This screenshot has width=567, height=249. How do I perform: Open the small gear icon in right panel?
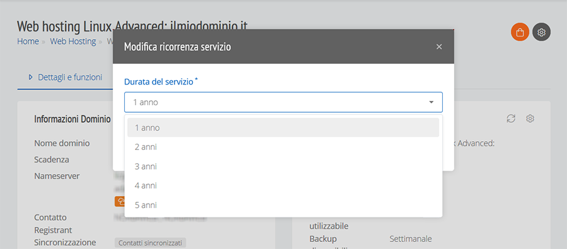click(x=530, y=119)
